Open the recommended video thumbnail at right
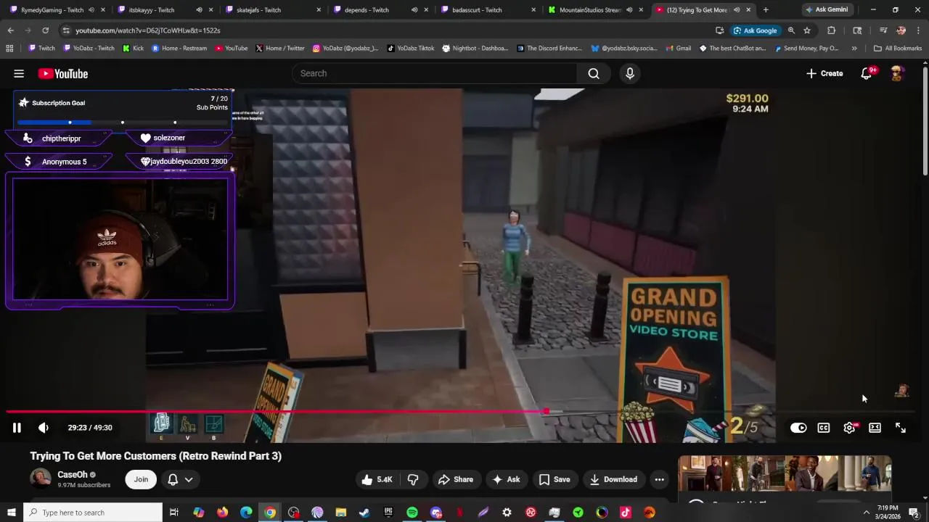 pyautogui.click(x=785, y=473)
